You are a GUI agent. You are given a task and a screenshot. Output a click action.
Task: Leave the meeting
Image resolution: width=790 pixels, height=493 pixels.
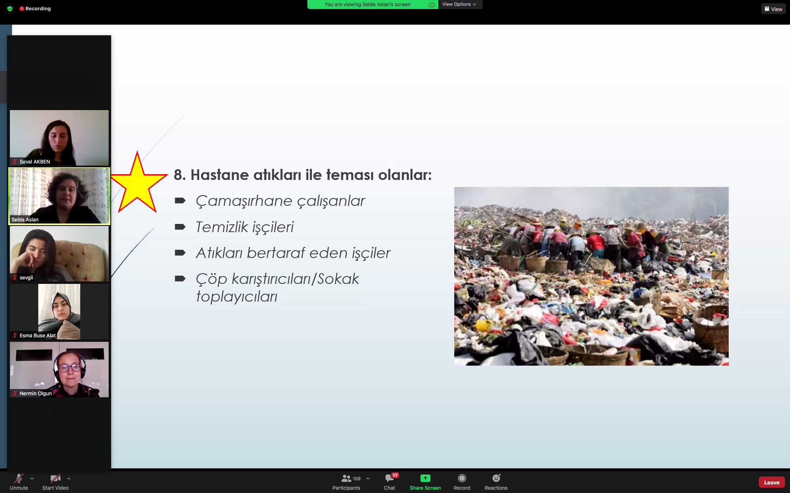click(x=771, y=482)
